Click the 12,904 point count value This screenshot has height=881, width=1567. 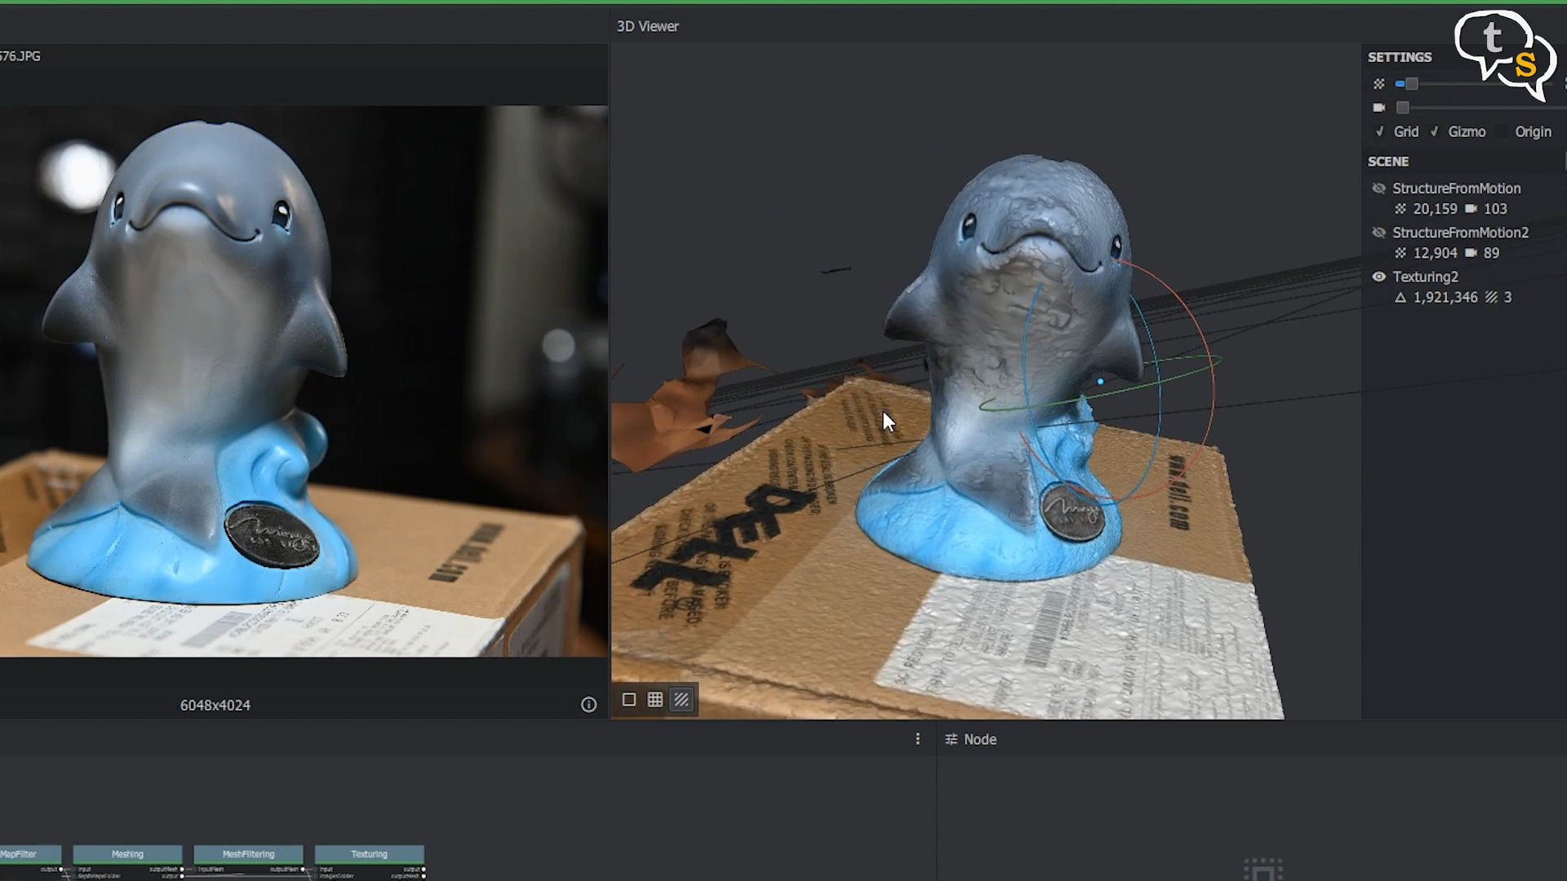(x=1435, y=253)
